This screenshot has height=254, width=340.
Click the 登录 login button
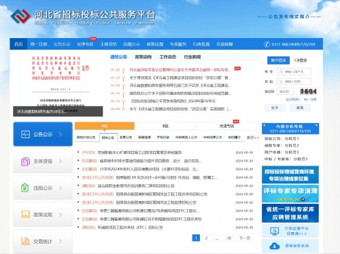275,108
